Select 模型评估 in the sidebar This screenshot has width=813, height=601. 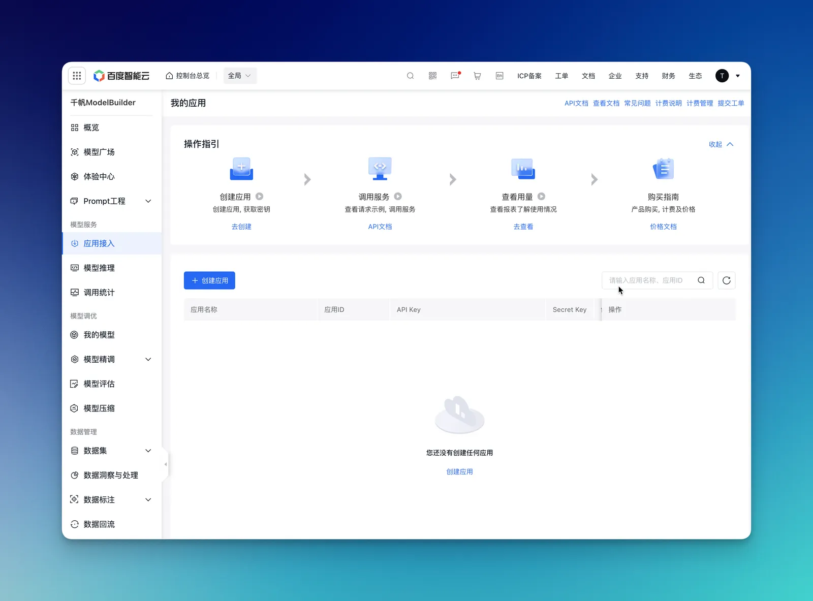[112, 384]
